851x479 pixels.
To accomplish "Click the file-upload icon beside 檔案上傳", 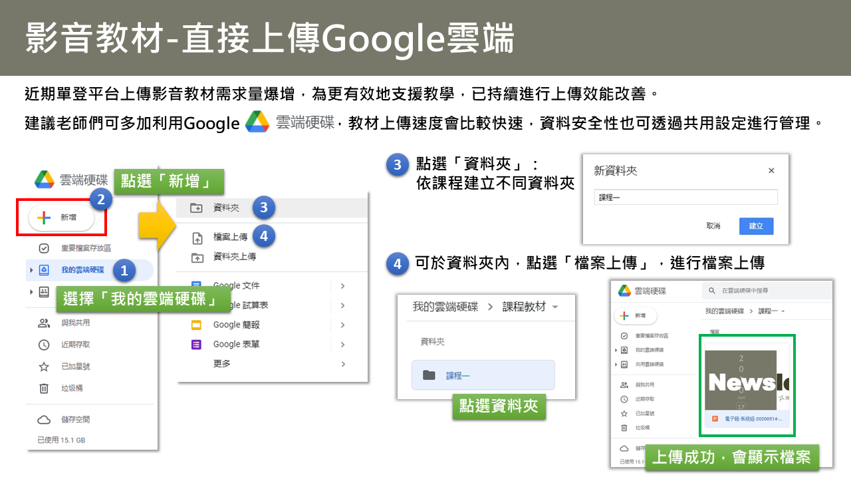I will (197, 238).
